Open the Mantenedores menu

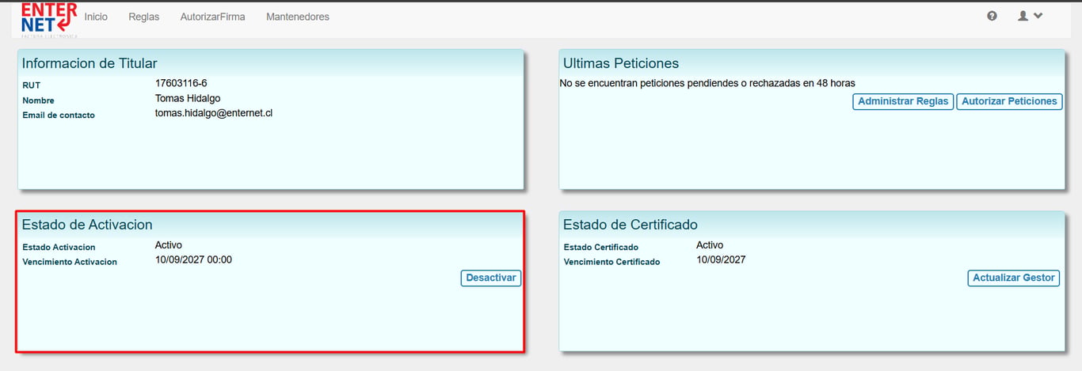coord(298,17)
